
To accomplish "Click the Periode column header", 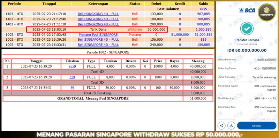I will (x=14, y=4).
